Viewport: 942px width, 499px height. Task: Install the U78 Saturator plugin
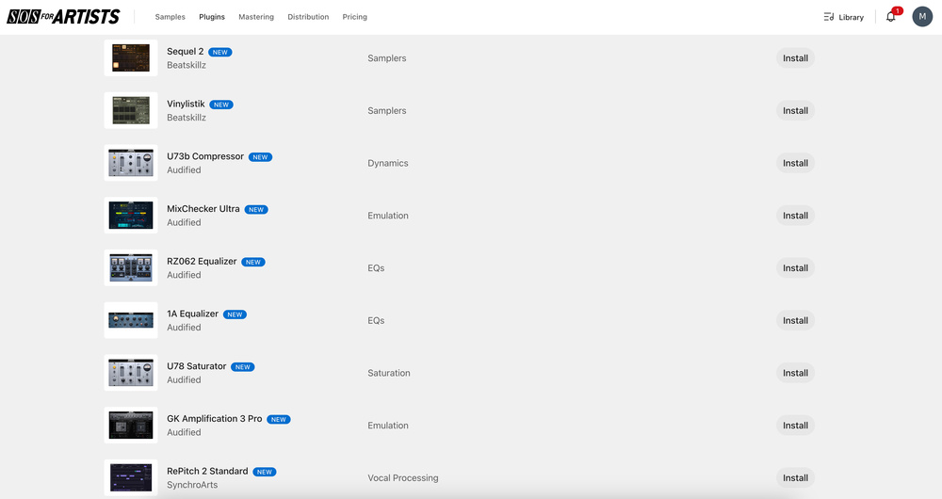coord(795,373)
